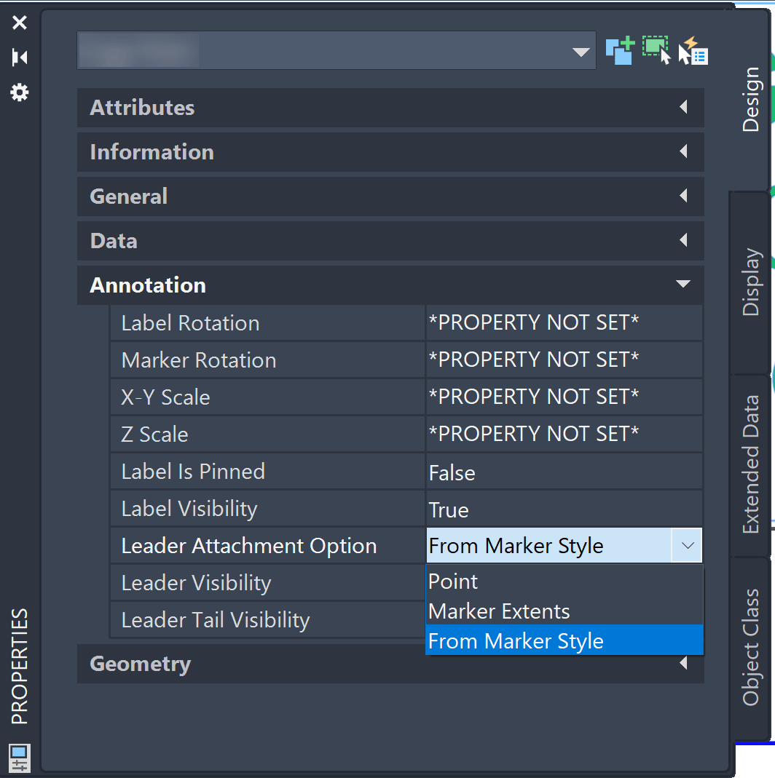775x778 pixels.
Task: Select the Z Scale property label
Action: (155, 434)
